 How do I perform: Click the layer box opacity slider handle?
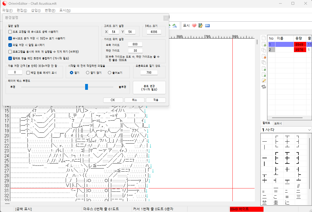[87, 87]
